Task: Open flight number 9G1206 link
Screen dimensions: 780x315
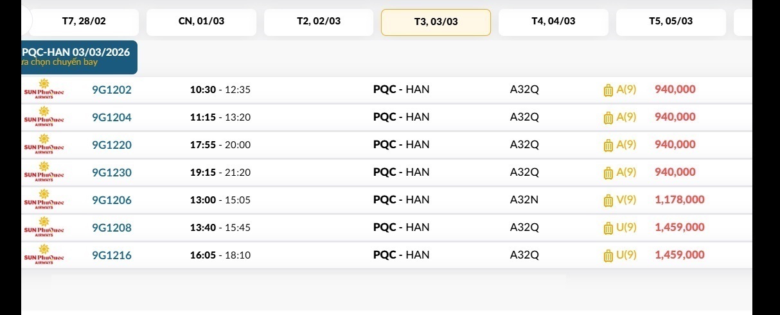Action: click(112, 200)
